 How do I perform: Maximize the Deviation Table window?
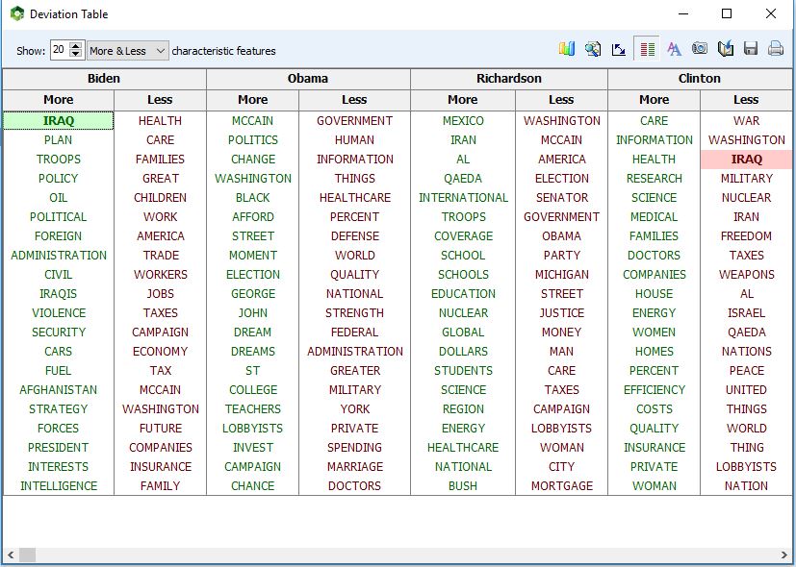[727, 13]
